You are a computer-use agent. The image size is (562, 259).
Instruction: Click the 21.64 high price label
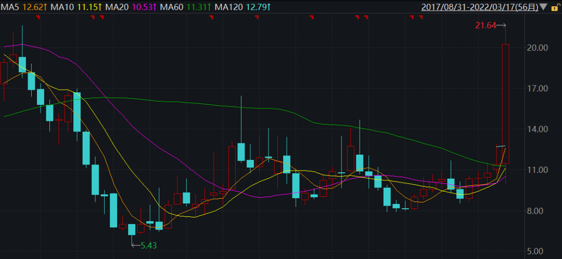coord(485,25)
